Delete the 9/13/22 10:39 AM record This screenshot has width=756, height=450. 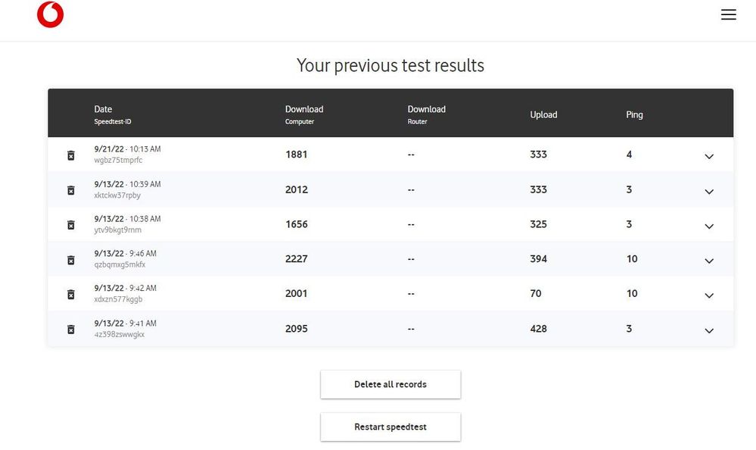pyautogui.click(x=71, y=190)
